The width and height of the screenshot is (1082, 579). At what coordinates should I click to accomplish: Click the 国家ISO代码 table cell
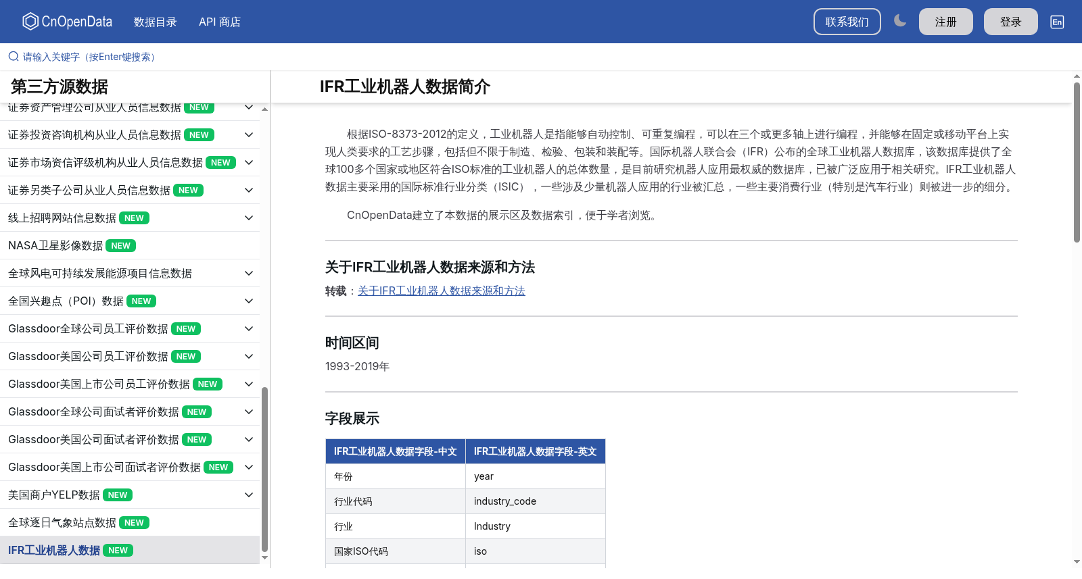click(x=396, y=551)
